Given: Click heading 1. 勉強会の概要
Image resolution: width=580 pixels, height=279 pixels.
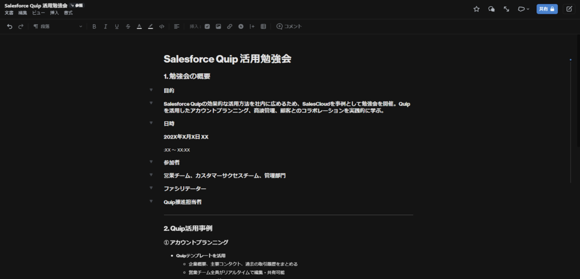Looking at the screenshot, I should click(x=187, y=76).
